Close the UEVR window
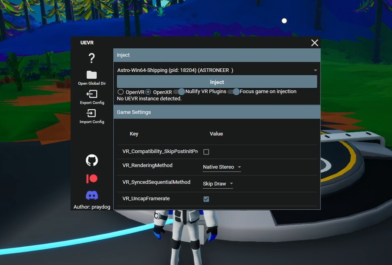This screenshot has width=392, height=265. [x=314, y=43]
